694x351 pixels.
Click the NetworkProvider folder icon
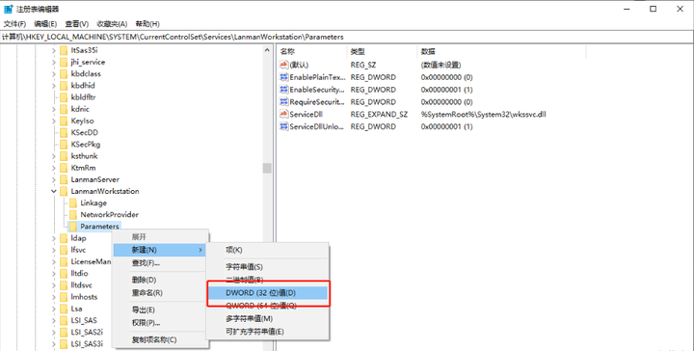coord(73,215)
